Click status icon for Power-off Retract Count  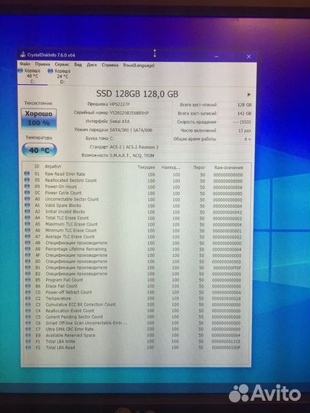click(28, 292)
